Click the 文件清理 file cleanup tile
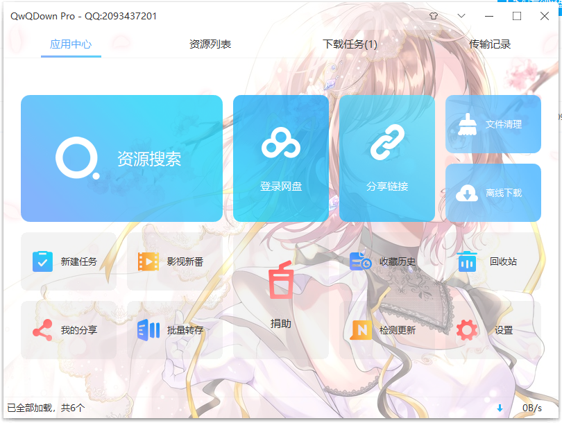This screenshot has height=423, width=562. 493,124
